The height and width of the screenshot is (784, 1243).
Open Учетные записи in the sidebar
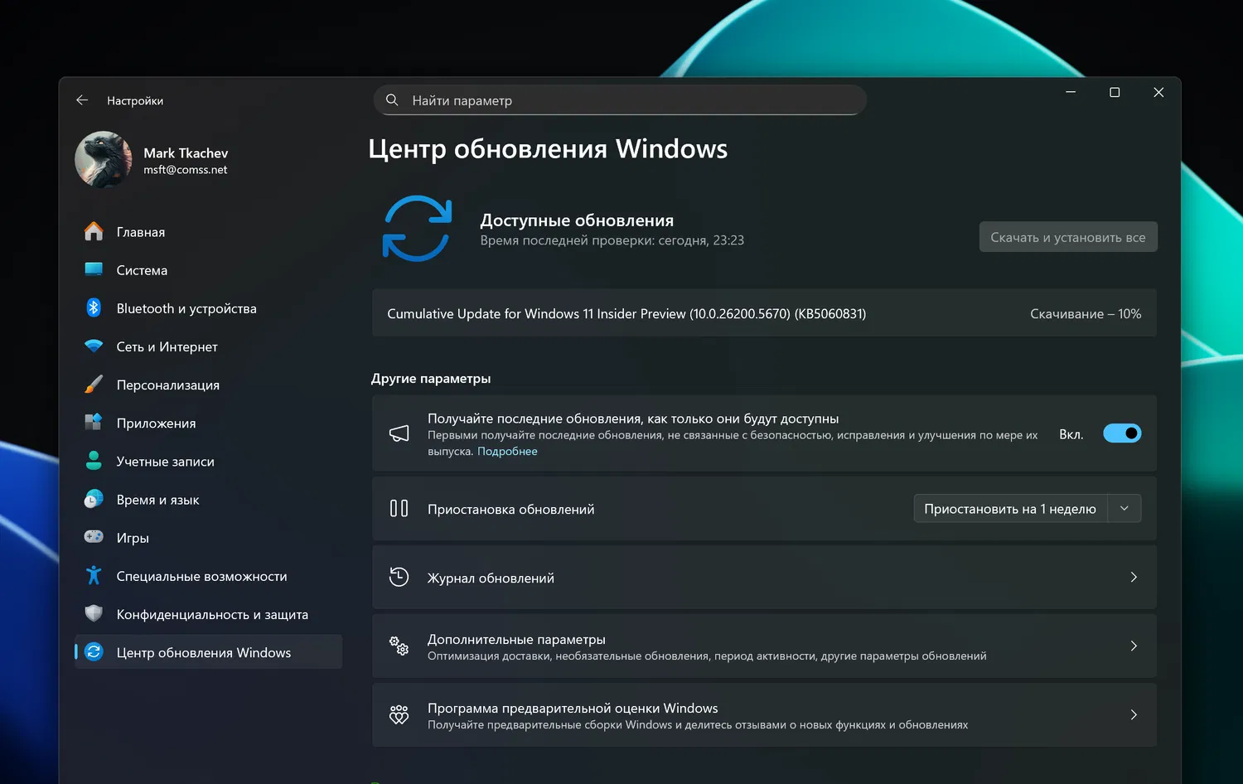[x=208, y=461]
